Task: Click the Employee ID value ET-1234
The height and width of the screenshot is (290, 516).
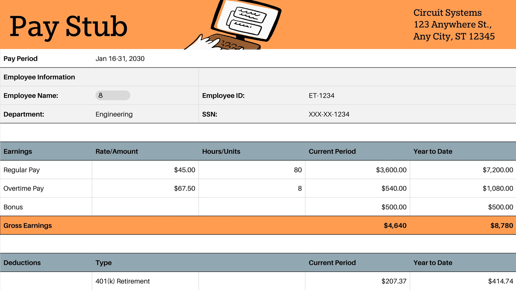Action: pyautogui.click(x=322, y=96)
